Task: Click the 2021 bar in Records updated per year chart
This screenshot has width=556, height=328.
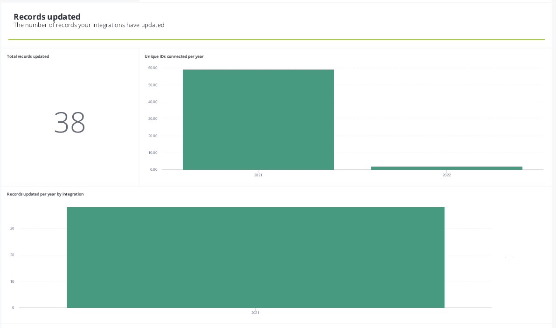Action: pyautogui.click(x=255, y=257)
